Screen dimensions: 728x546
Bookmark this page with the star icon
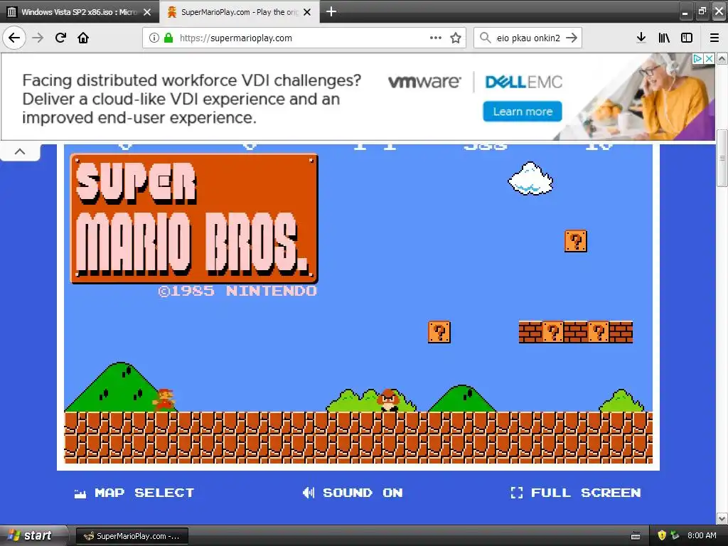click(x=456, y=38)
